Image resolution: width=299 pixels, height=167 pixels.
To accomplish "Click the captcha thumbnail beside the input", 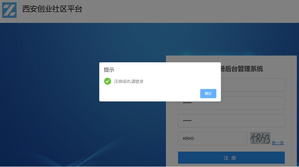I will tap(260, 138).
